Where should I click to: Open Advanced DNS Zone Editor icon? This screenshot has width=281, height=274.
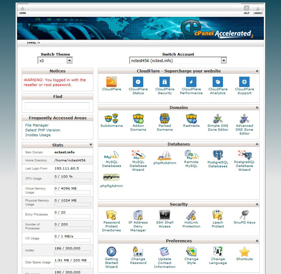pos(244,118)
